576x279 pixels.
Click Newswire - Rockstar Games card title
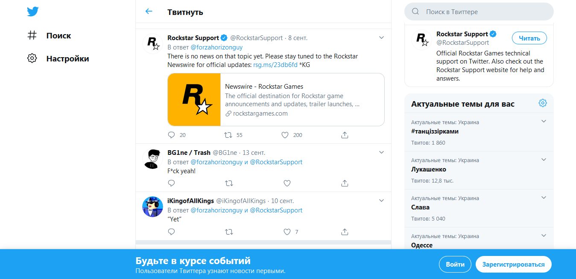pyautogui.click(x=264, y=87)
